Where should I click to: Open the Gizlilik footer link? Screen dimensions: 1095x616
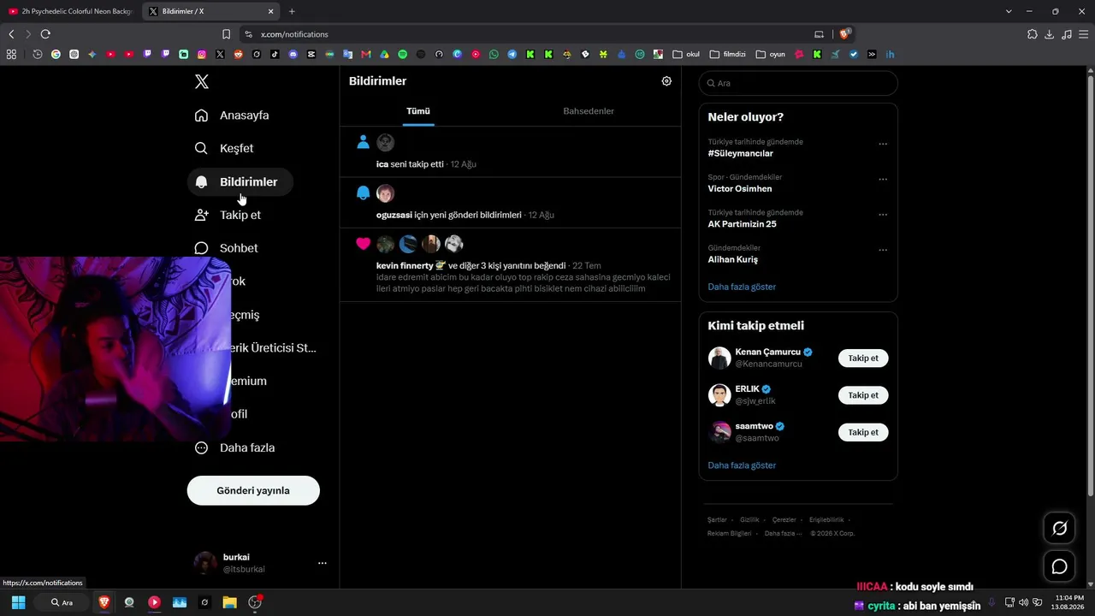point(749,520)
